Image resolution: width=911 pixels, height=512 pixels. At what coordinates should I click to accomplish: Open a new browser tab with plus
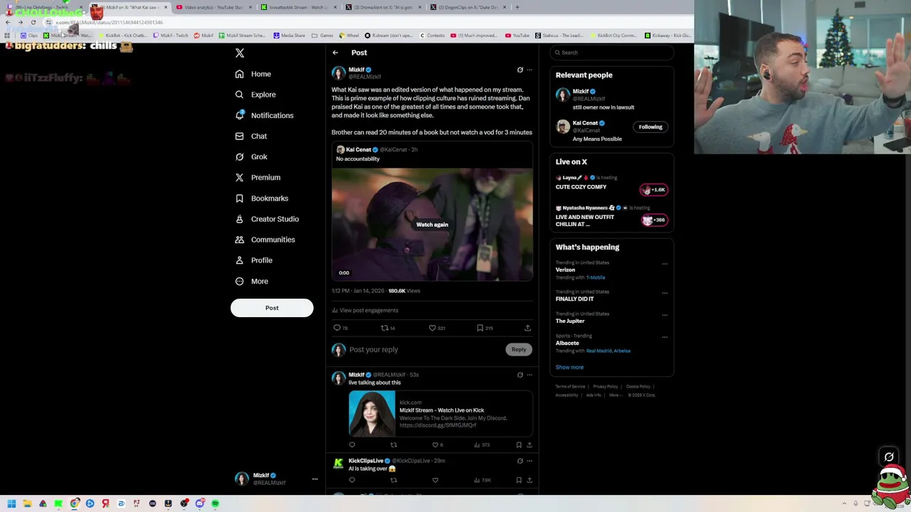(x=517, y=7)
